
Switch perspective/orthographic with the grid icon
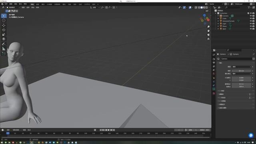pyautogui.click(x=208, y=39)
